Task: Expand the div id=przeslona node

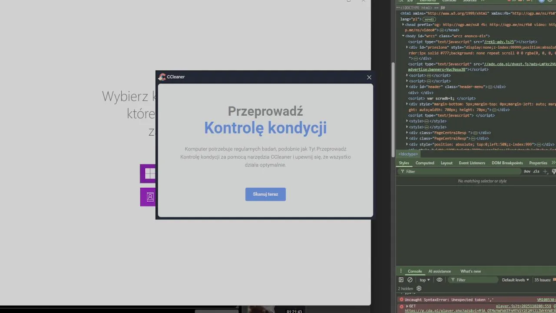Action: click(x=407, y=47)
